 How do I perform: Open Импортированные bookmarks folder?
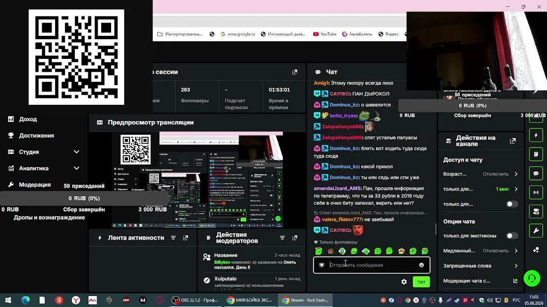[x=180, y=34]
